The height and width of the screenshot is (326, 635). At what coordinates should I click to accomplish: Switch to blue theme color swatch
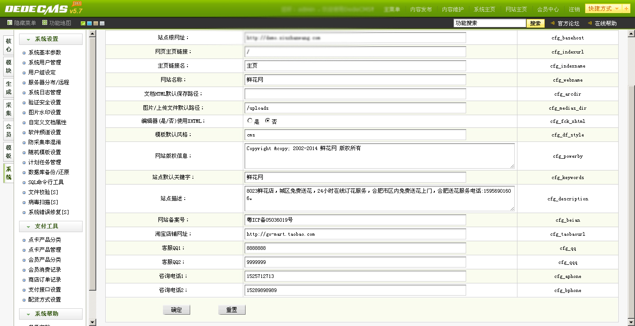89,23
